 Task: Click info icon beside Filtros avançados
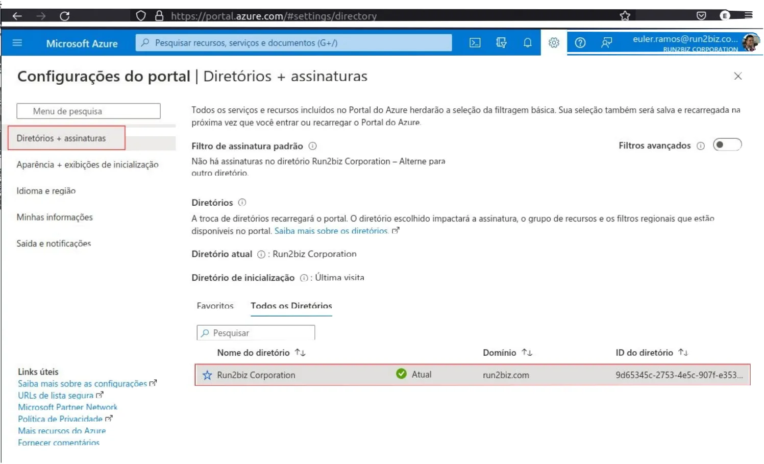click(x=701, y=146)
